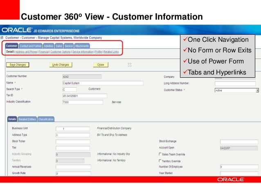Image resolution: width=261 pixels, height=196 pixels.
Task: Open the Related Links link
Action: (x=111, y=52)
